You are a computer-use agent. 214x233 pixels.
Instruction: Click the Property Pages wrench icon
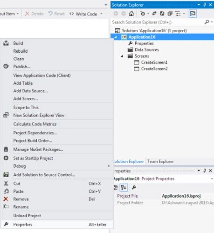pyautogui.click(x=134, y=187)
